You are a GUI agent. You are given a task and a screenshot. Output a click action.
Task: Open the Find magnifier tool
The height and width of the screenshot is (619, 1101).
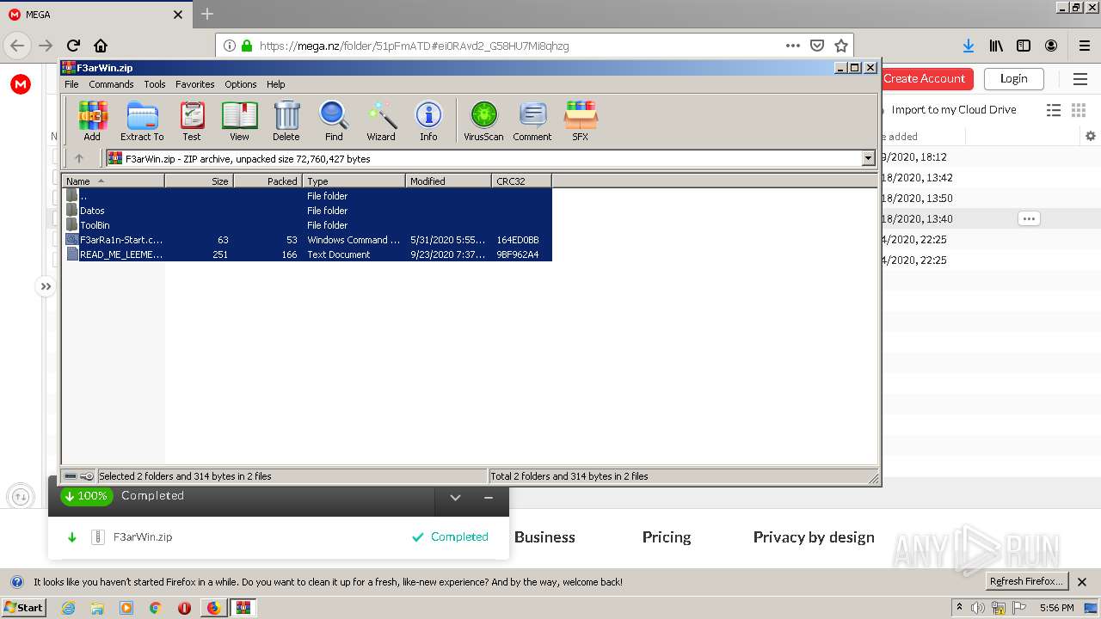pos(334,120)
